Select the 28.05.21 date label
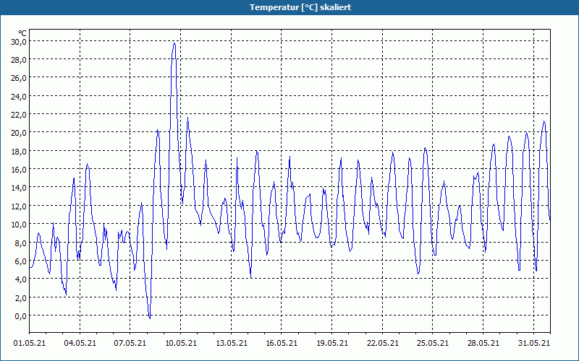This screenshot has height=361, width=579. (483, 343)
